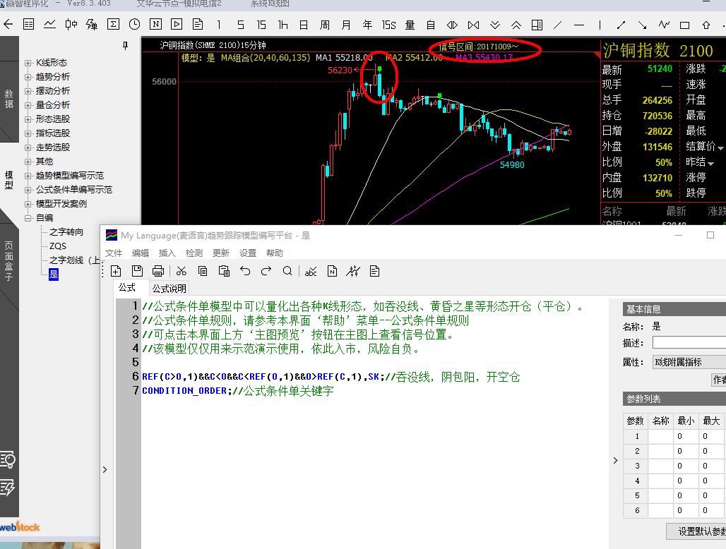Screen dimensions: 726x549
Task: Select the horizontal line drawing tool
Action: [x=579, y=25]
